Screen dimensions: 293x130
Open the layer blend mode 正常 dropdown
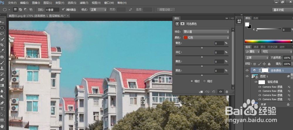(x=257, y=58)
